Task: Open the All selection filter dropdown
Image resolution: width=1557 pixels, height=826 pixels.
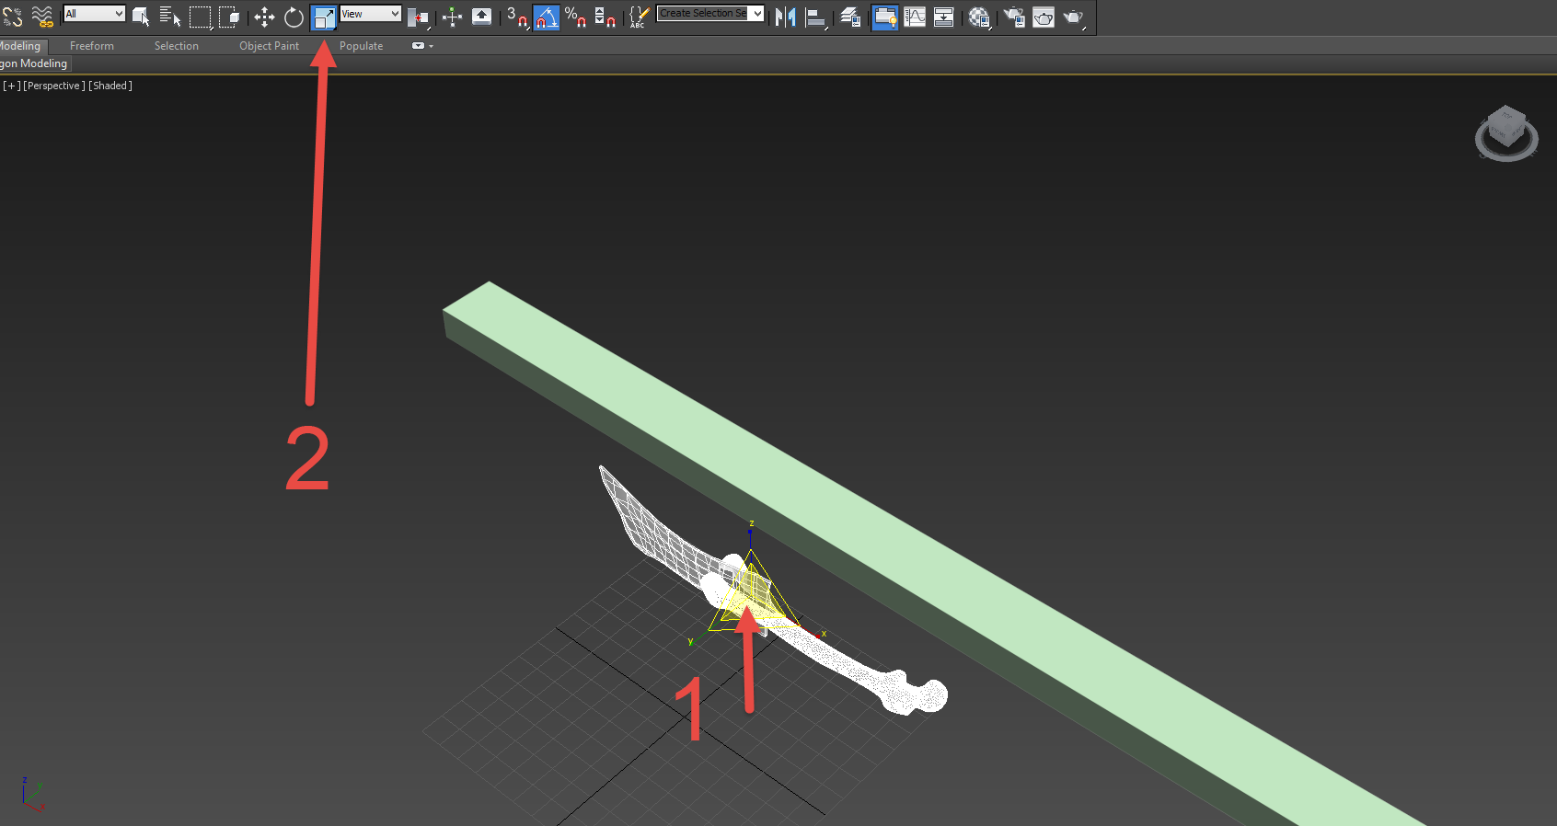Action: (x=94, y=14)
